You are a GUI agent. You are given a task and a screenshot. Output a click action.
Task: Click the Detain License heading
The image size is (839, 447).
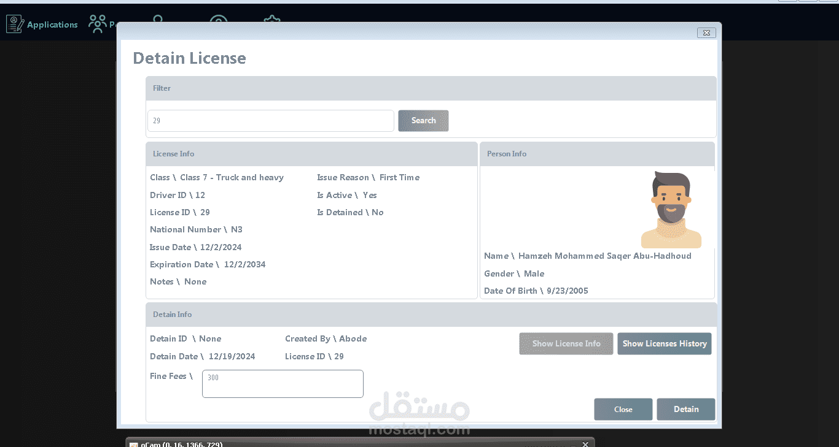point(189,58)
